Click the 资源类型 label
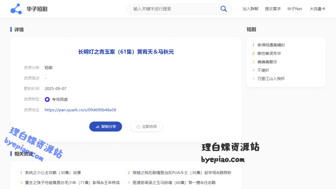Viewport: 336px width, 189px height. (x=31, y=99)
